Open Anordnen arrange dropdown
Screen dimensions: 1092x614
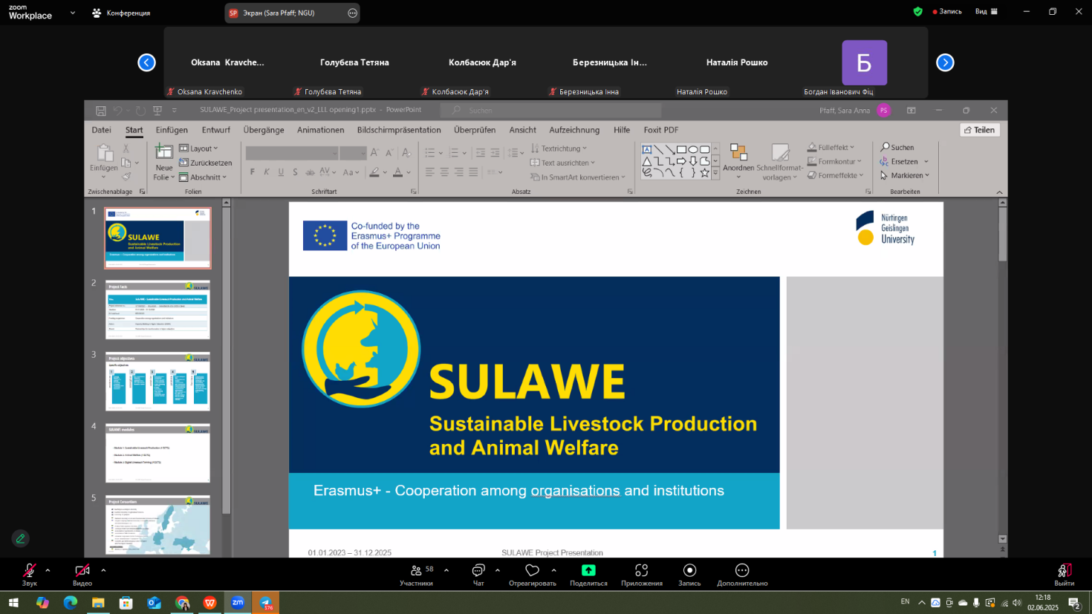tap(738, 161)
